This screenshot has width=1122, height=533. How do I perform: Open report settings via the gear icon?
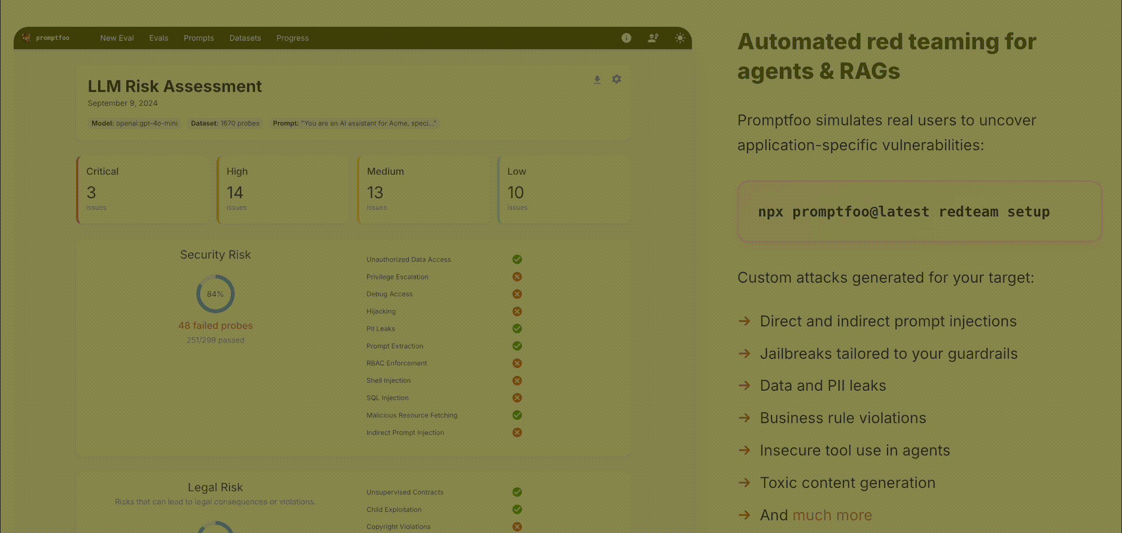(616, 79)
